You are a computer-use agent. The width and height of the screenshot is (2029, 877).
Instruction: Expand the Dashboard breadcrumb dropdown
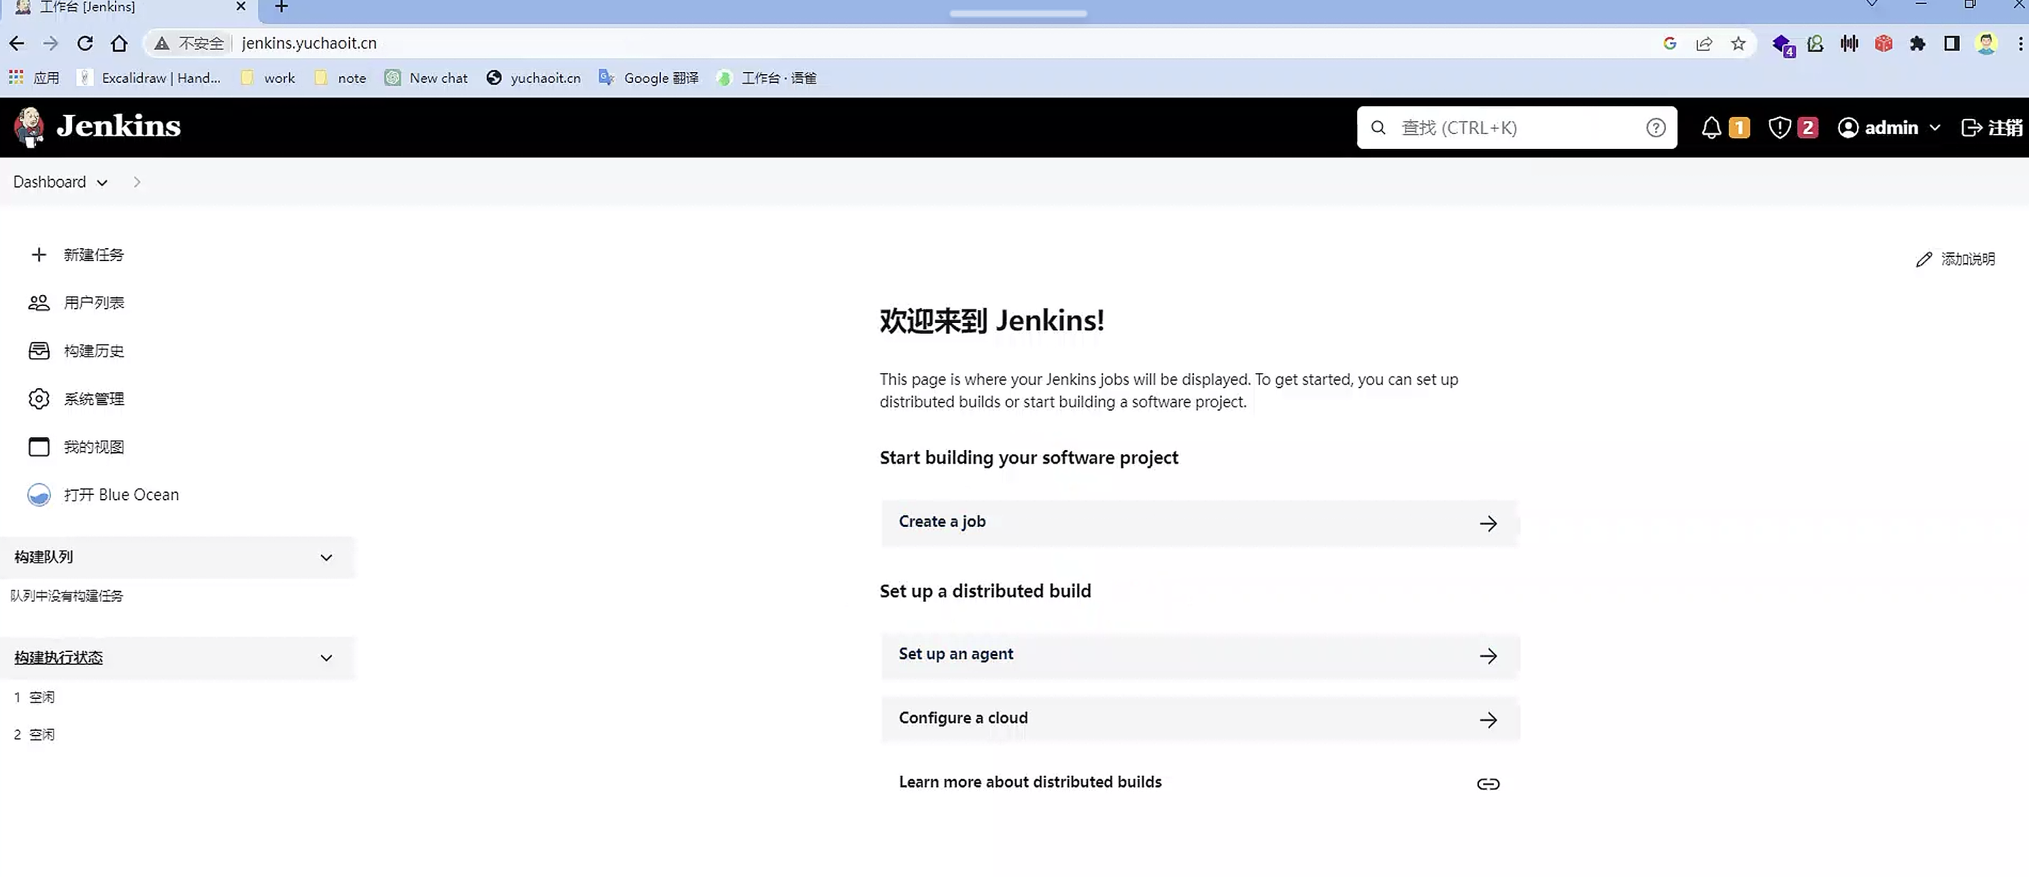point(103,183)
